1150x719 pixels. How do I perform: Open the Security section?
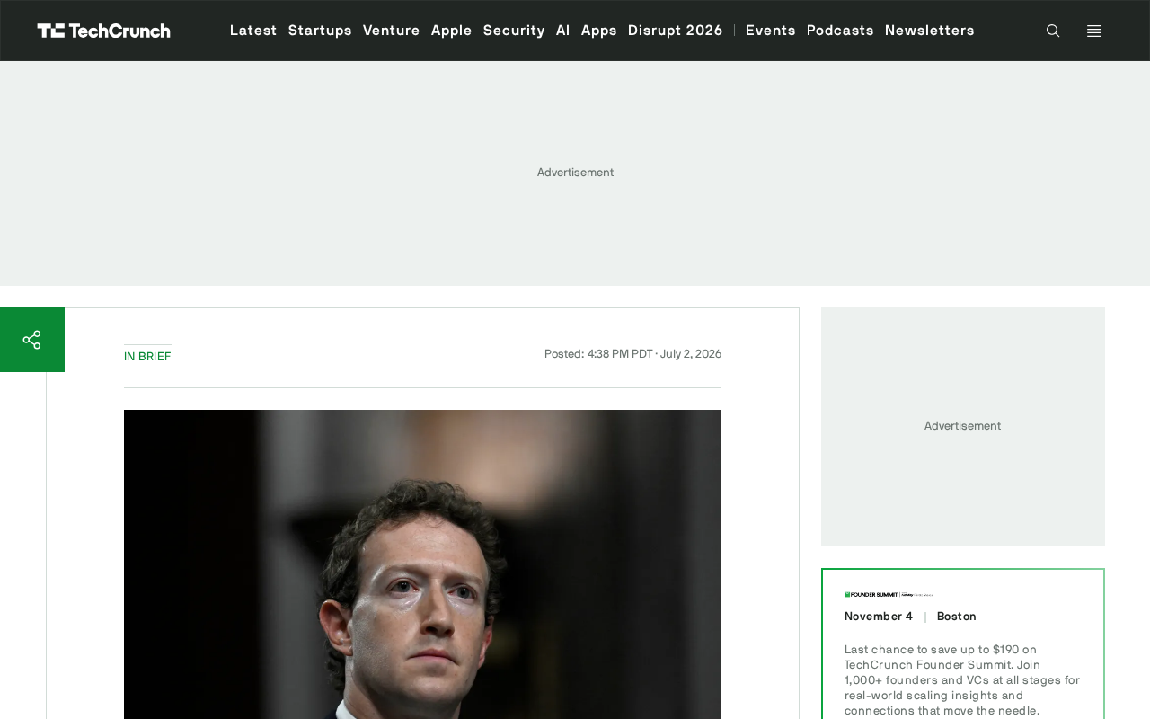tap(514, 31)
